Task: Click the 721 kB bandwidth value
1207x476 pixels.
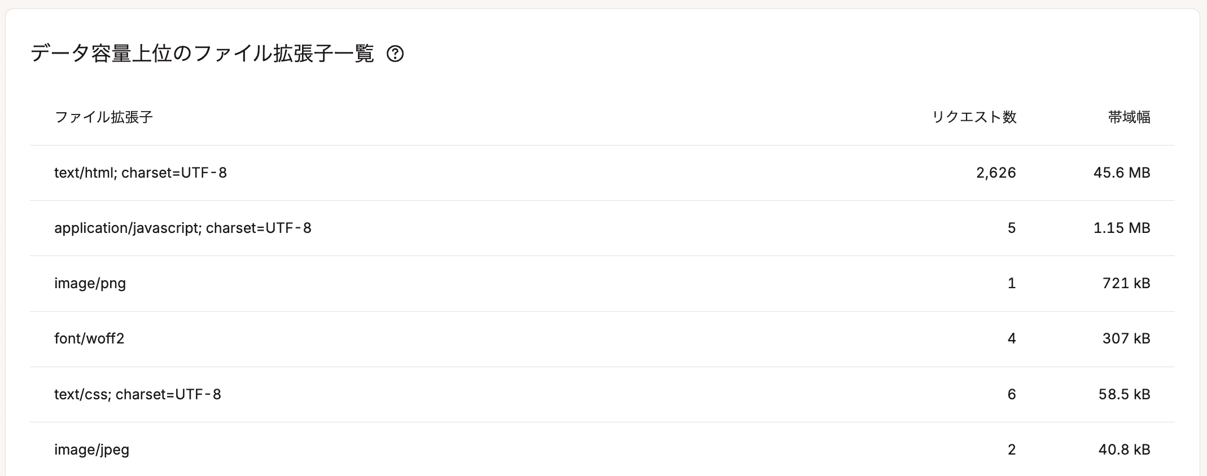Action: (1126, 283)
